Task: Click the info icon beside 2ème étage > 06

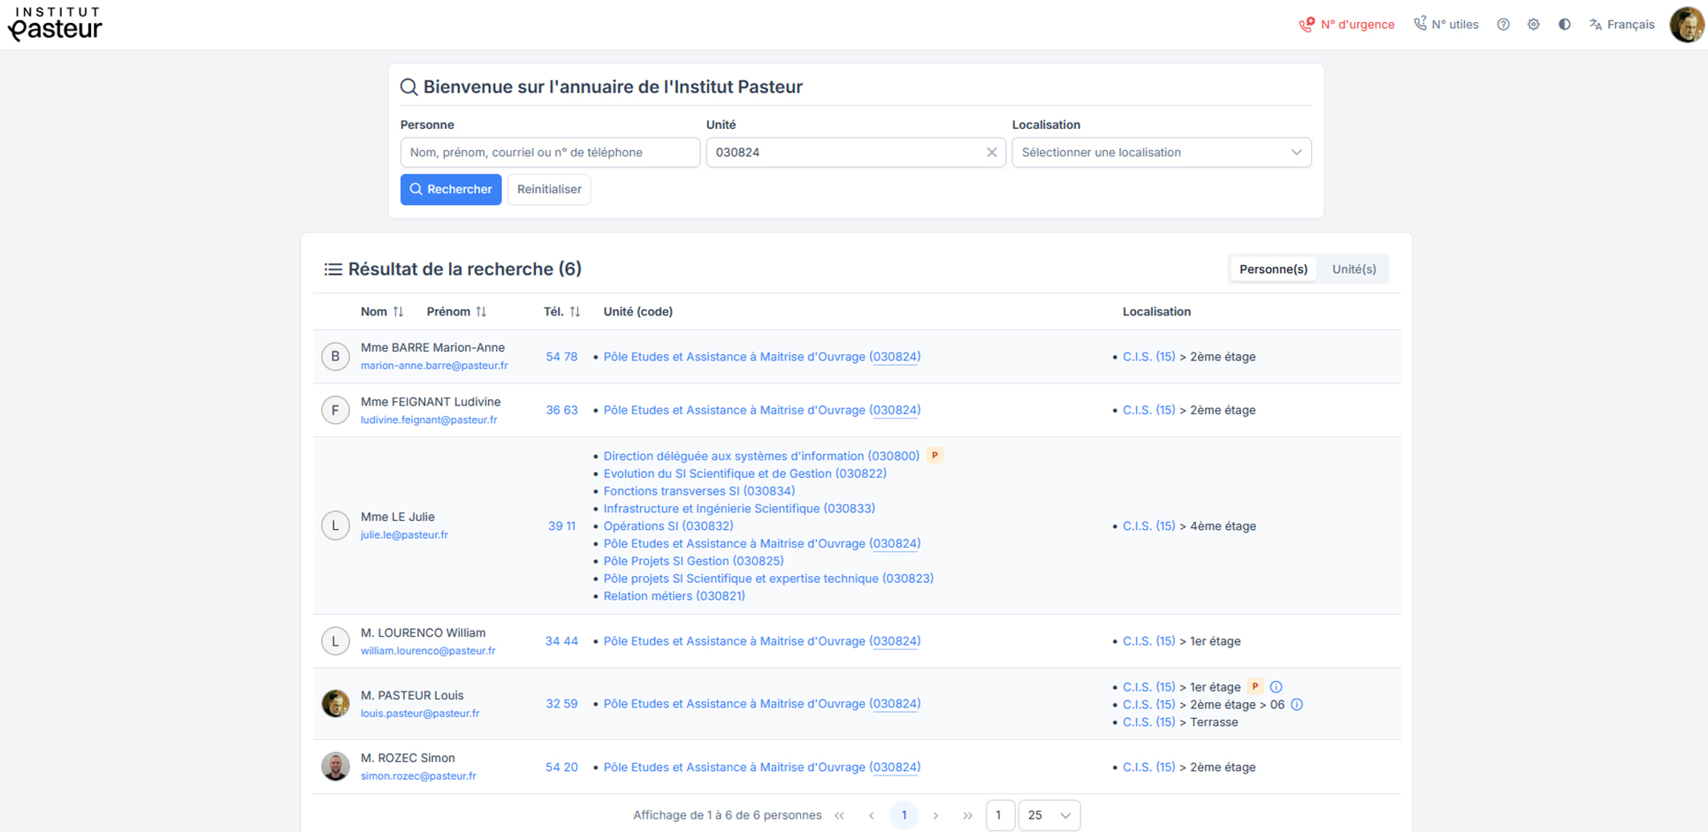Action: point(1296,705)
